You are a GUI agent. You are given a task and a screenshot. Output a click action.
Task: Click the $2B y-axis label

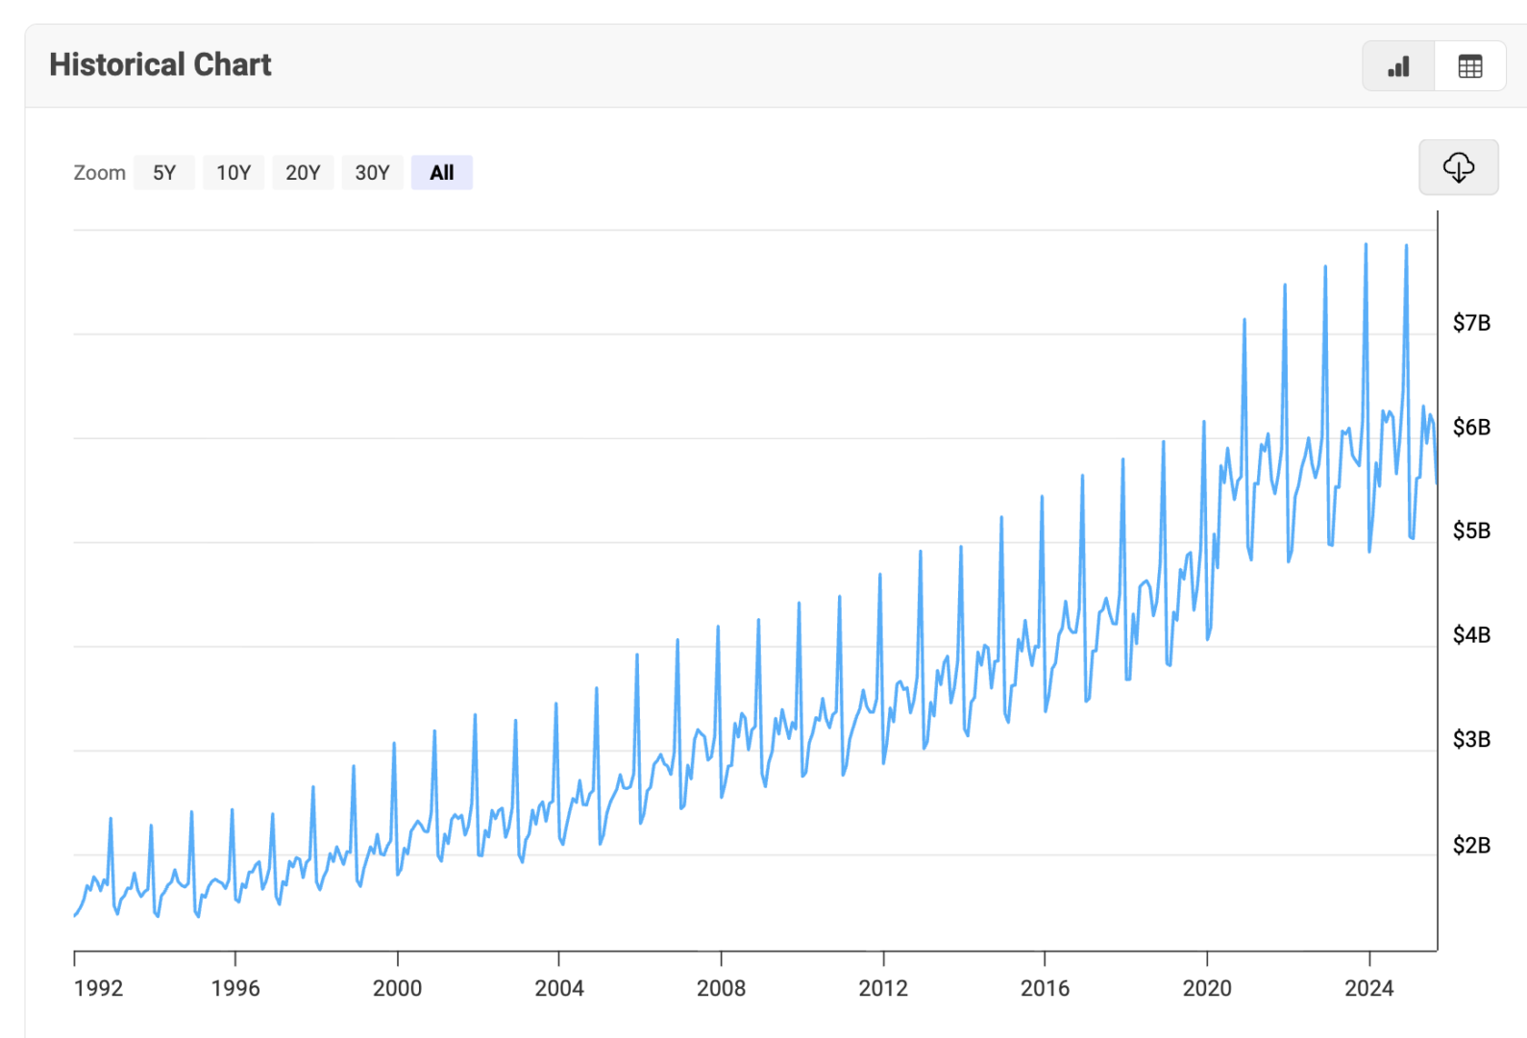coord(1471,845)
